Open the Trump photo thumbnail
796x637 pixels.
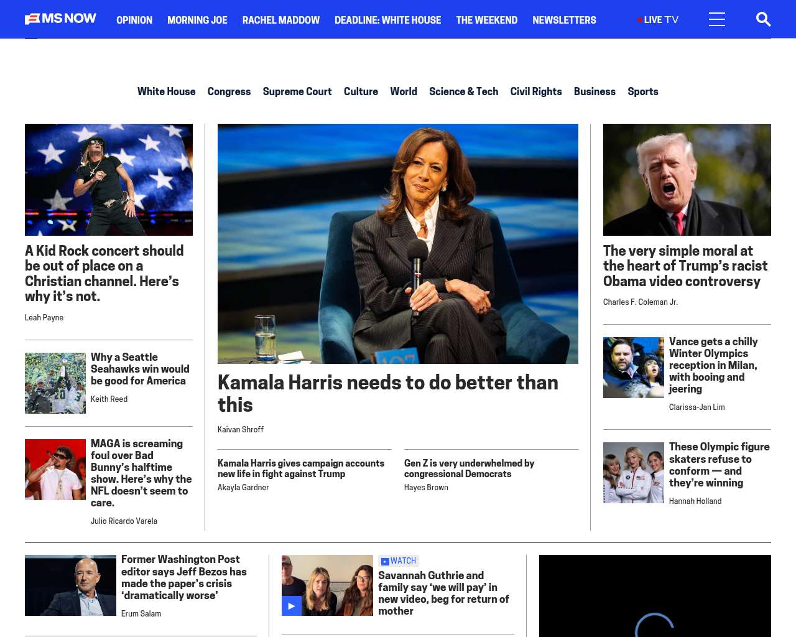click(687, 180)
